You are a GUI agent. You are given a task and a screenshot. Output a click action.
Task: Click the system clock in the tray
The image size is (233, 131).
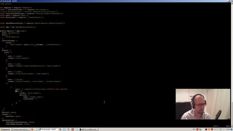click(228, 130)
